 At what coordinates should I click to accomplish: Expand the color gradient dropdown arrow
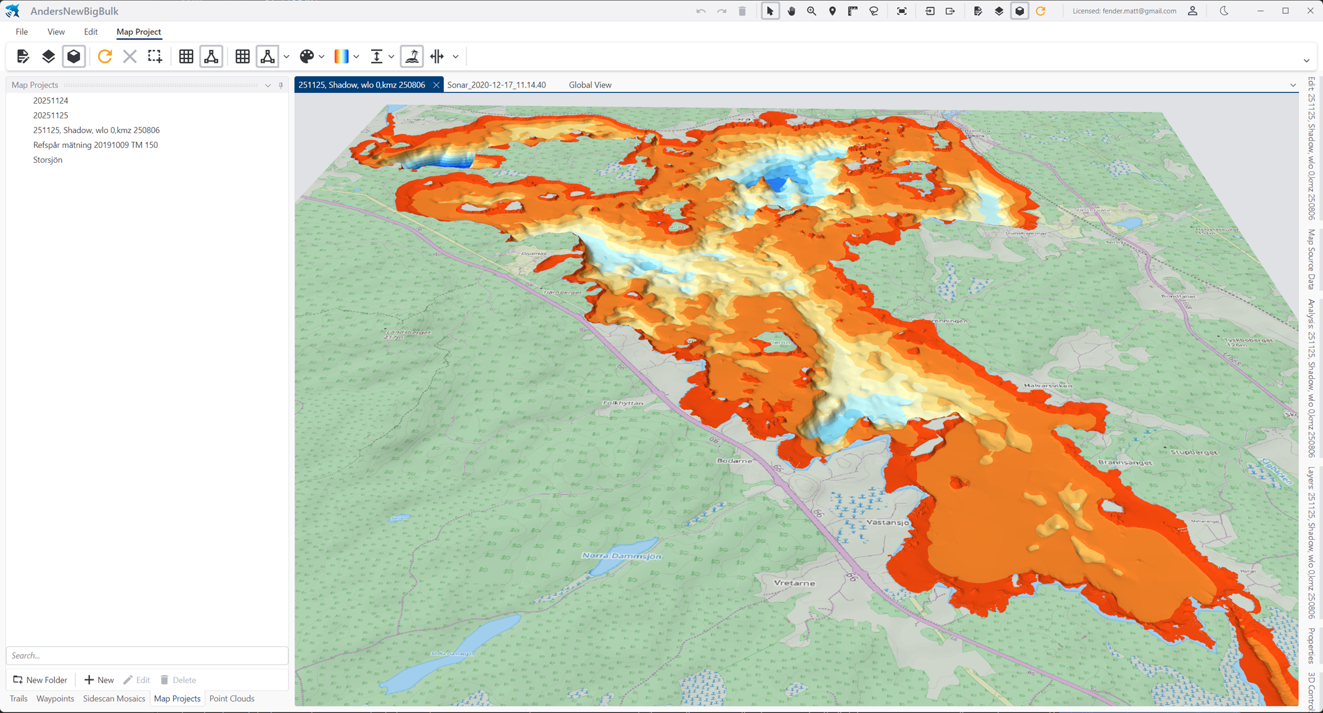[x=356, y=57]
